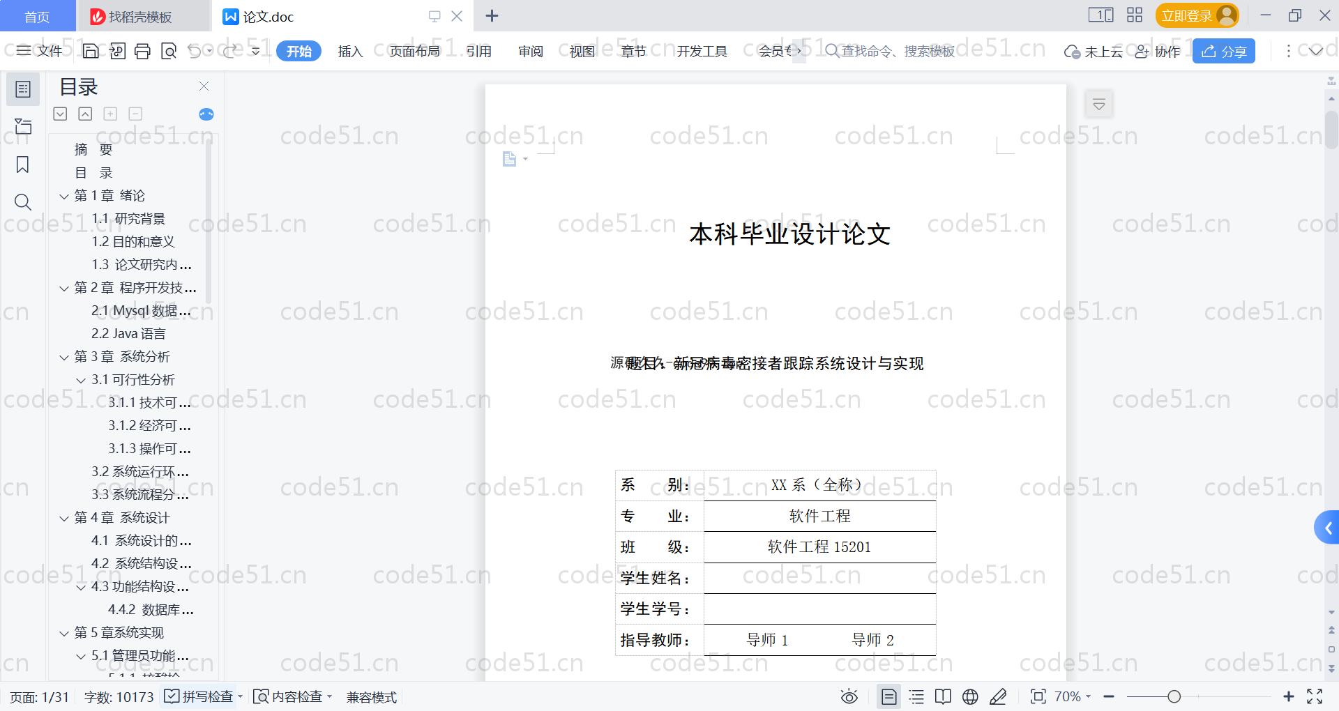The width and height of the screenshot is (1339, 711).
Task: Go to 1.1 研究背景 in outline
Action: [128, 219]
